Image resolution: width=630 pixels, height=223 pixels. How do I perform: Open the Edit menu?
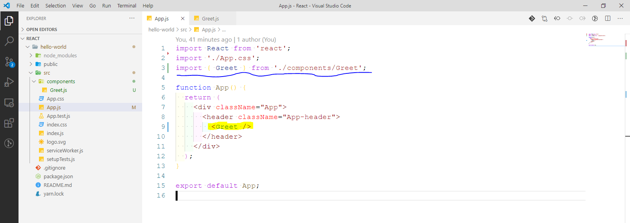tap(35, 5)
